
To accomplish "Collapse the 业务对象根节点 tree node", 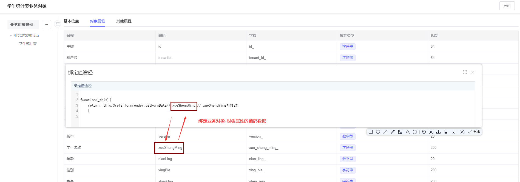I will [11, 36].
